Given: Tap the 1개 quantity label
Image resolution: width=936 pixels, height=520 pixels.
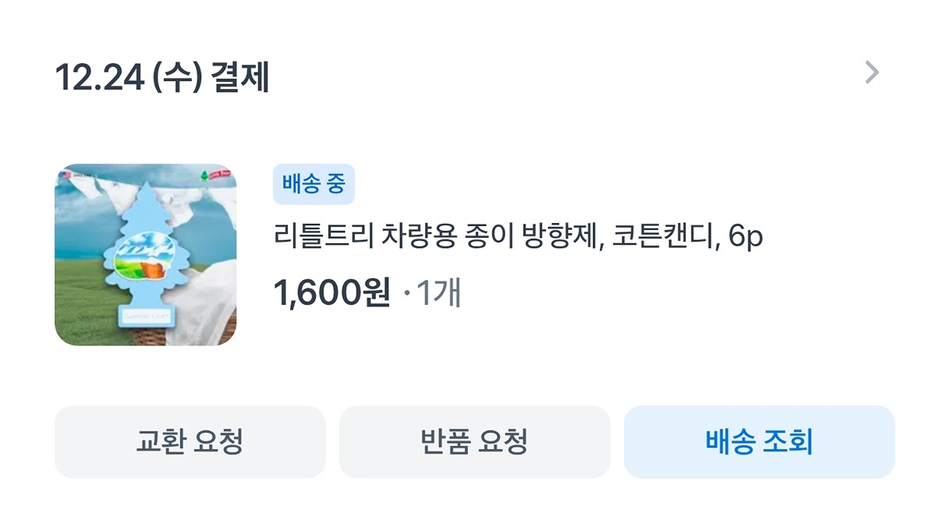Looking at the screenshot, I should click(x=438, y=295).
